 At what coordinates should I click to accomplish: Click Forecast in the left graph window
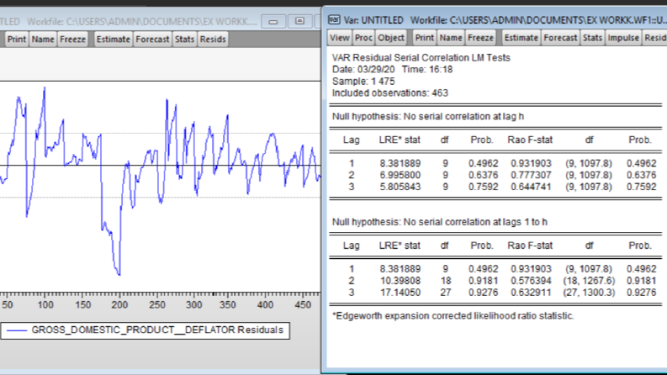152,40
